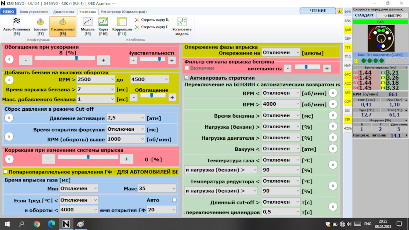Open МЕНЮ menu
Viewport: 409px width, 230px height.
coord(9,11)
